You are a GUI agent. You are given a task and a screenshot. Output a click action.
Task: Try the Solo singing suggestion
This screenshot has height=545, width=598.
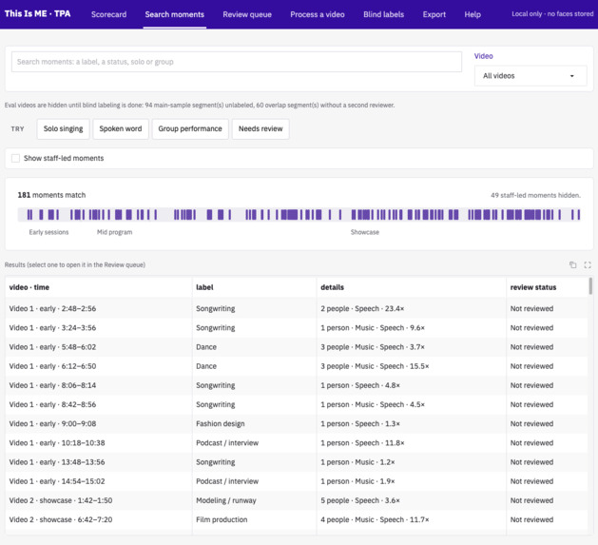[63, 129]
